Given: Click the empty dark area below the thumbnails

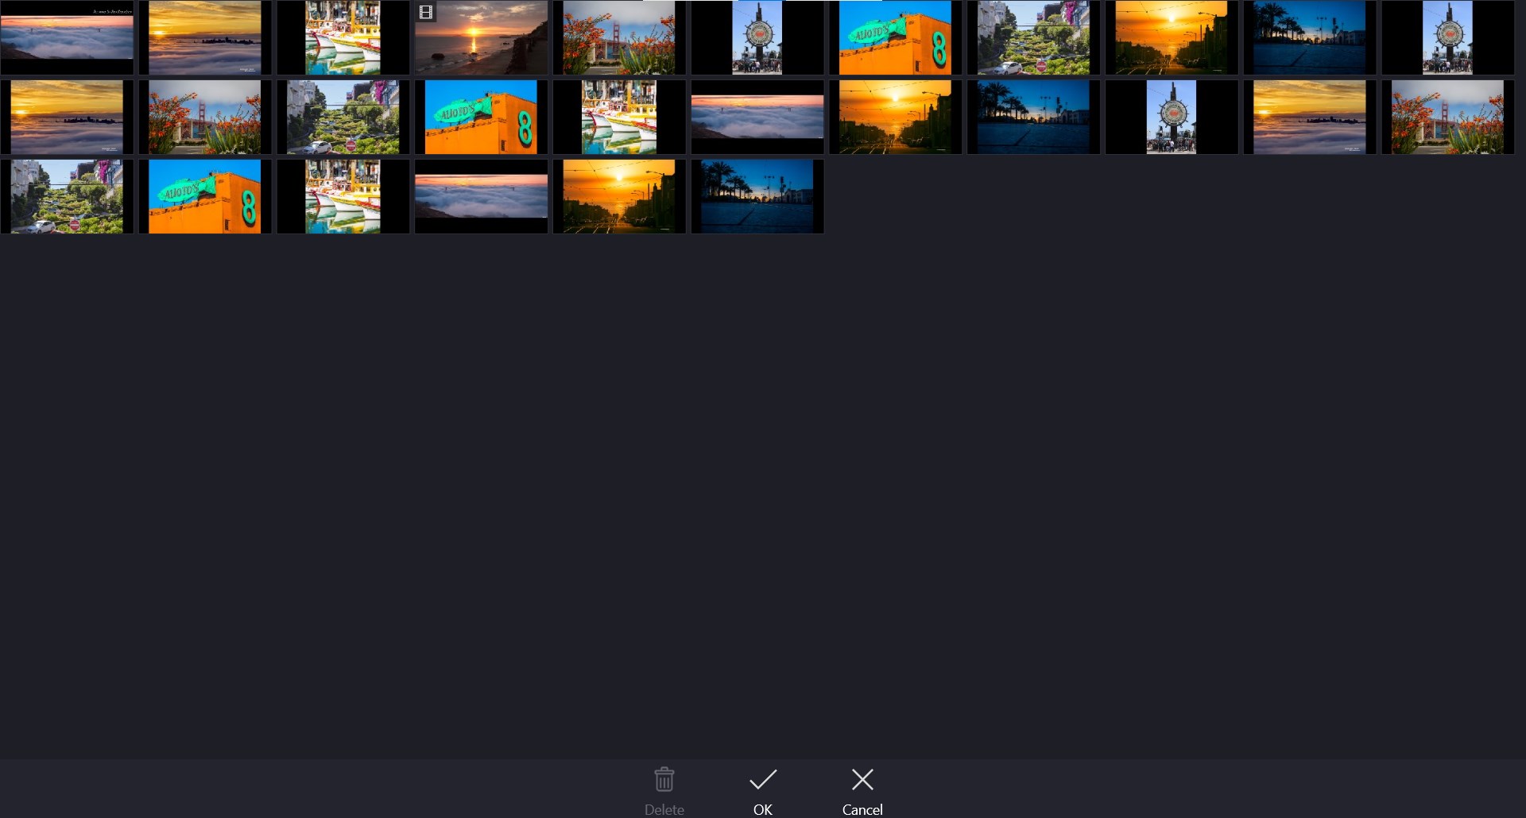Looking at the screenshot, I should tap(763, 477).
